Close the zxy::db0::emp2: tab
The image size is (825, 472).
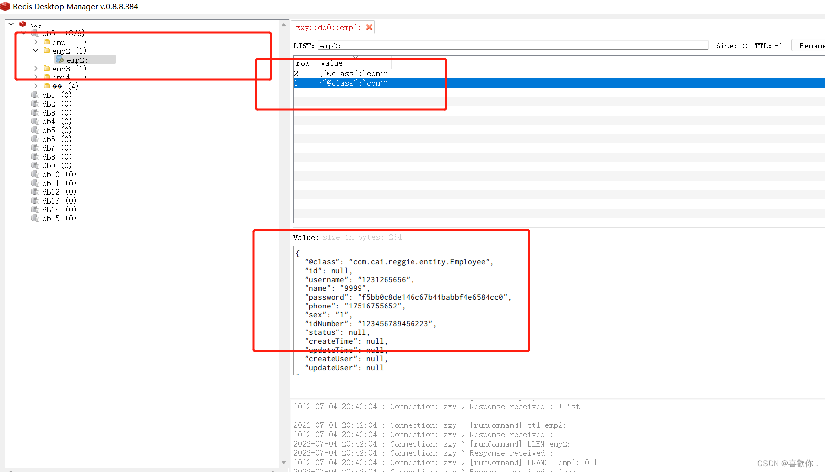(x=369, y=27)
